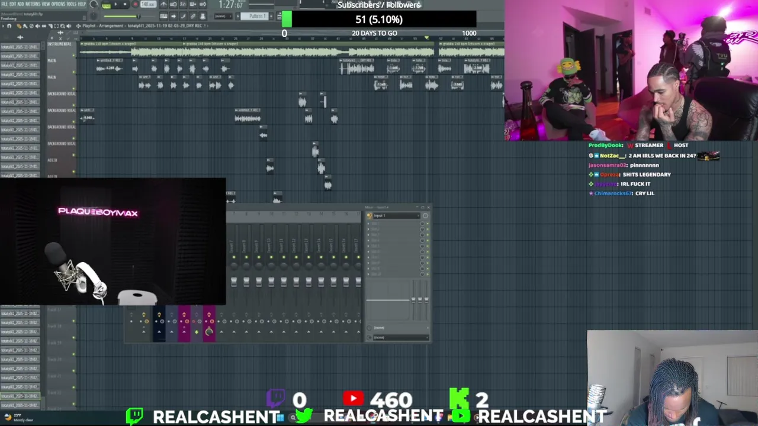This screenshot has width=758, height=426.
Task: Select the playlist Zoom tool
Action: coord(62,26)
